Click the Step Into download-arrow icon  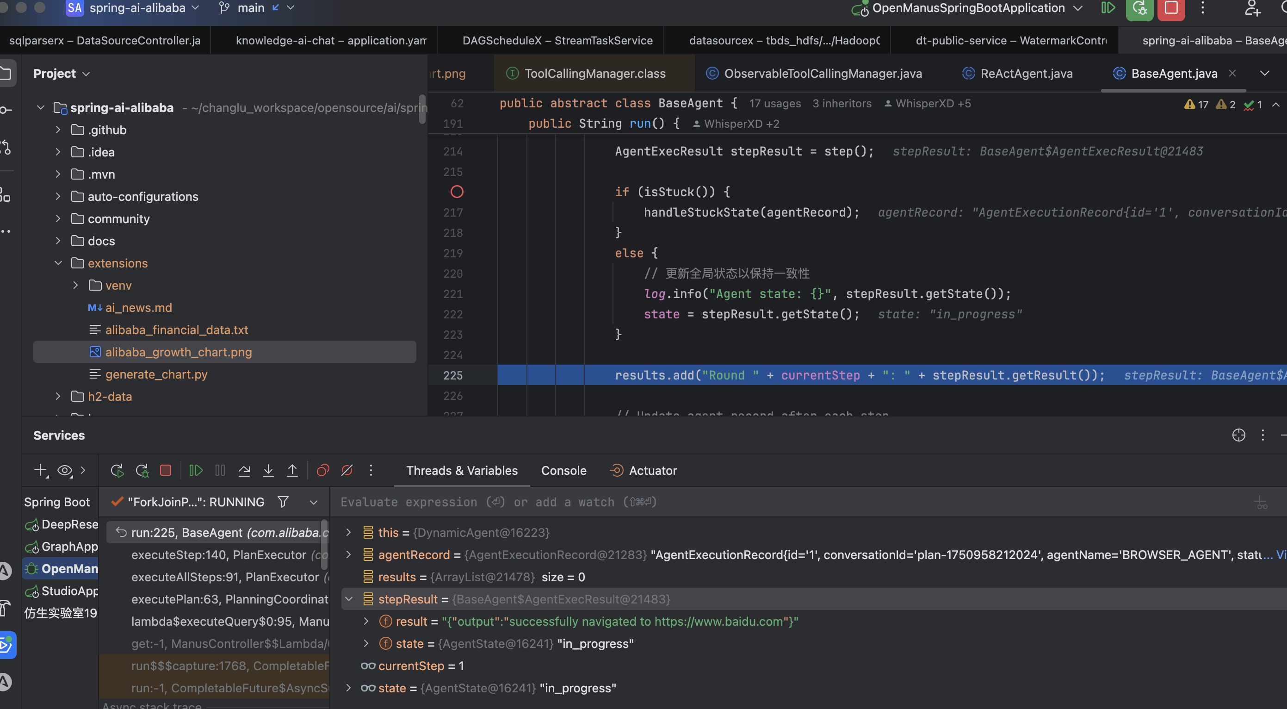click(268, 470)
